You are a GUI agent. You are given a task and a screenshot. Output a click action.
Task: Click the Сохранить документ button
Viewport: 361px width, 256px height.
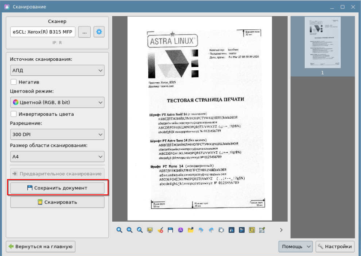pos(57,188)
